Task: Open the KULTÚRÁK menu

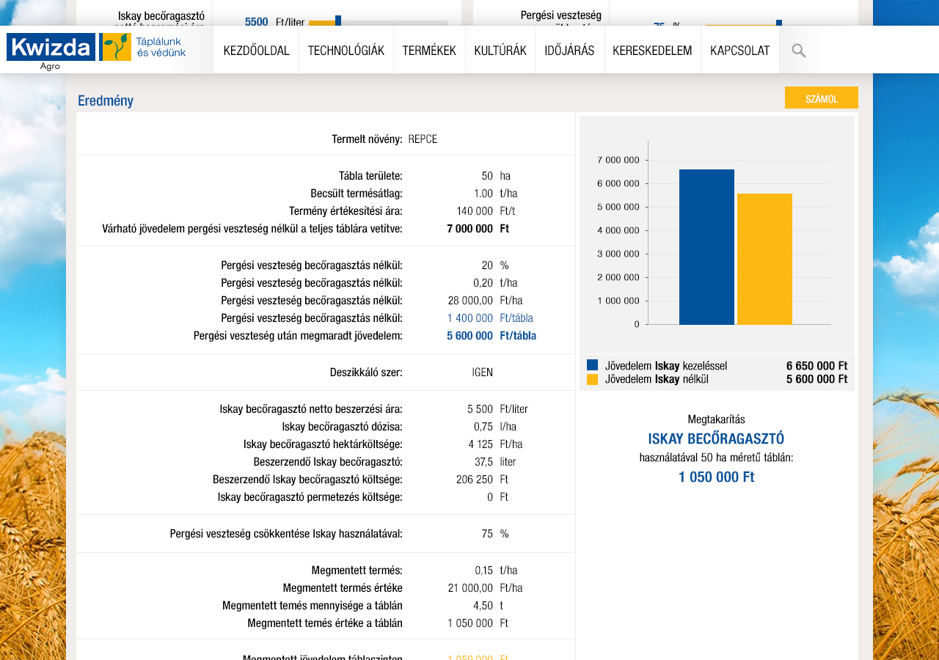Action: 500,51
